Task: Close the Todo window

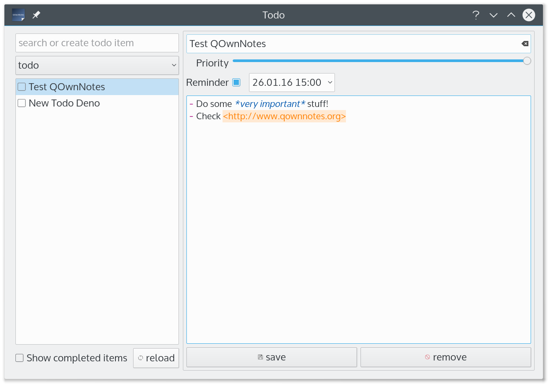Action: point(529,15)
